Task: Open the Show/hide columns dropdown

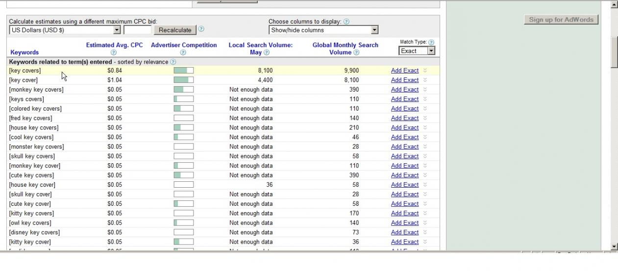Action: 324,30
